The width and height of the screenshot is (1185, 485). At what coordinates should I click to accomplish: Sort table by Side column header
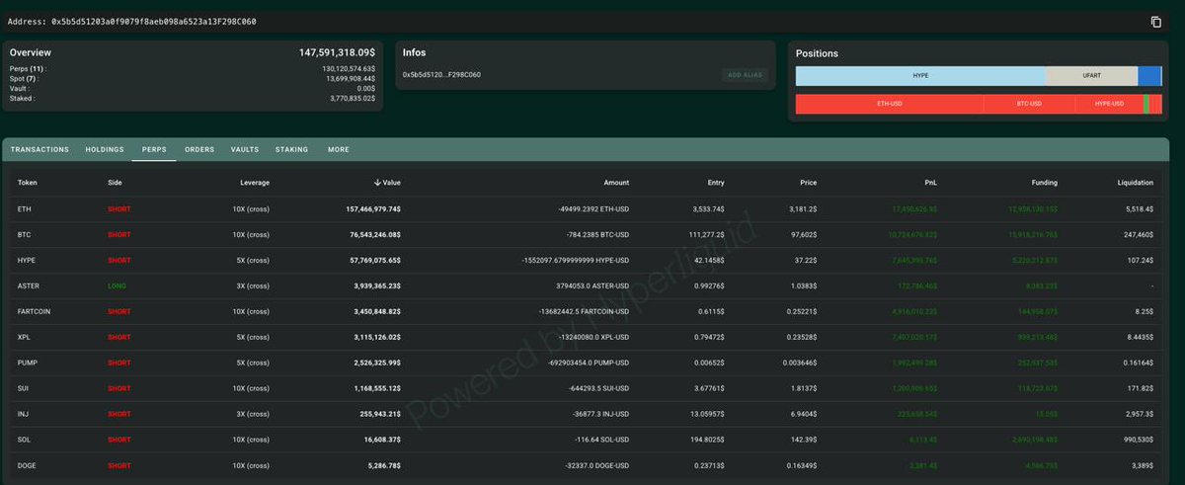(x=116, y=183)
